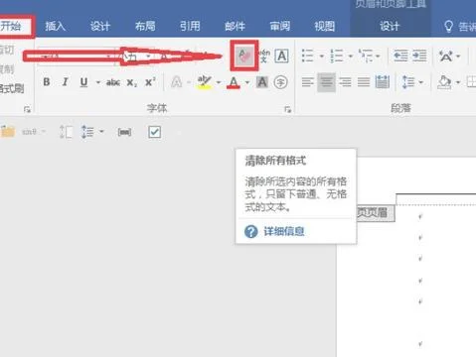Screen dimensions: 476x357
Task: Open 设计 tab under header tools
Action: pyautogui.click(x=390, y=26)
